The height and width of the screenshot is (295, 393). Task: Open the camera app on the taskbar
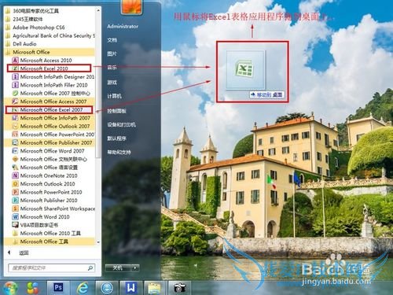click(179, 288)
